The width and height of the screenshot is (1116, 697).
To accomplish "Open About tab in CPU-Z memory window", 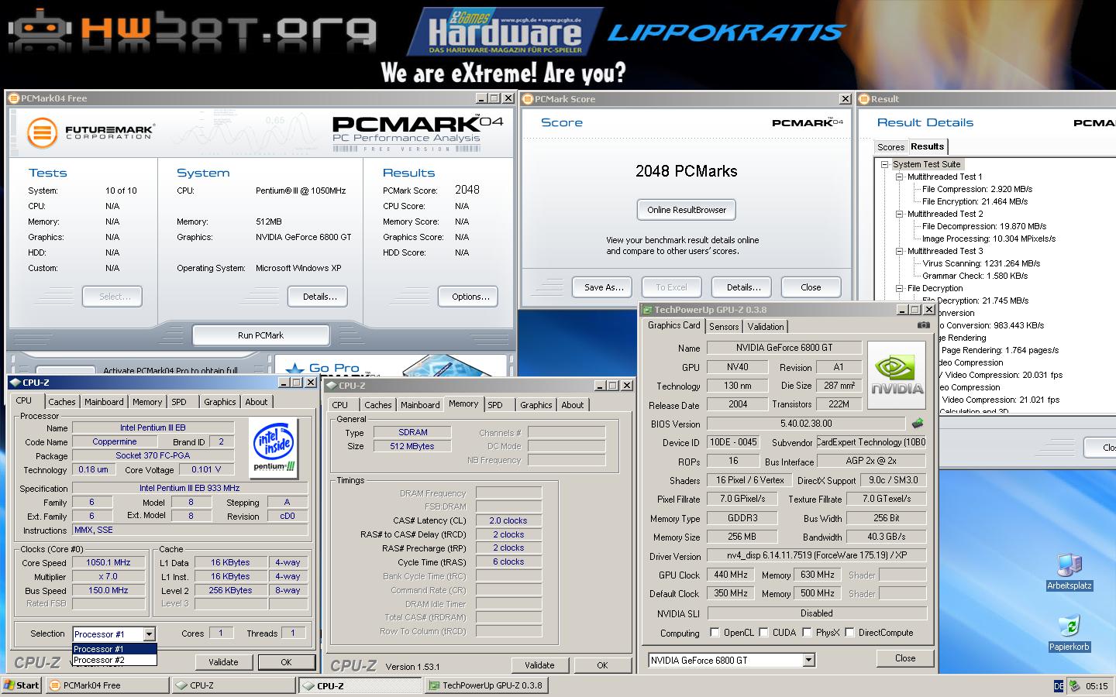I will 573,405.
